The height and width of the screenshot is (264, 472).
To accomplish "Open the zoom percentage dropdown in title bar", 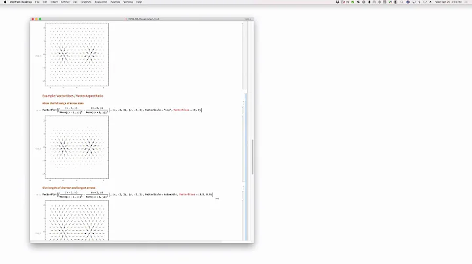I will [x=248, y=19].
